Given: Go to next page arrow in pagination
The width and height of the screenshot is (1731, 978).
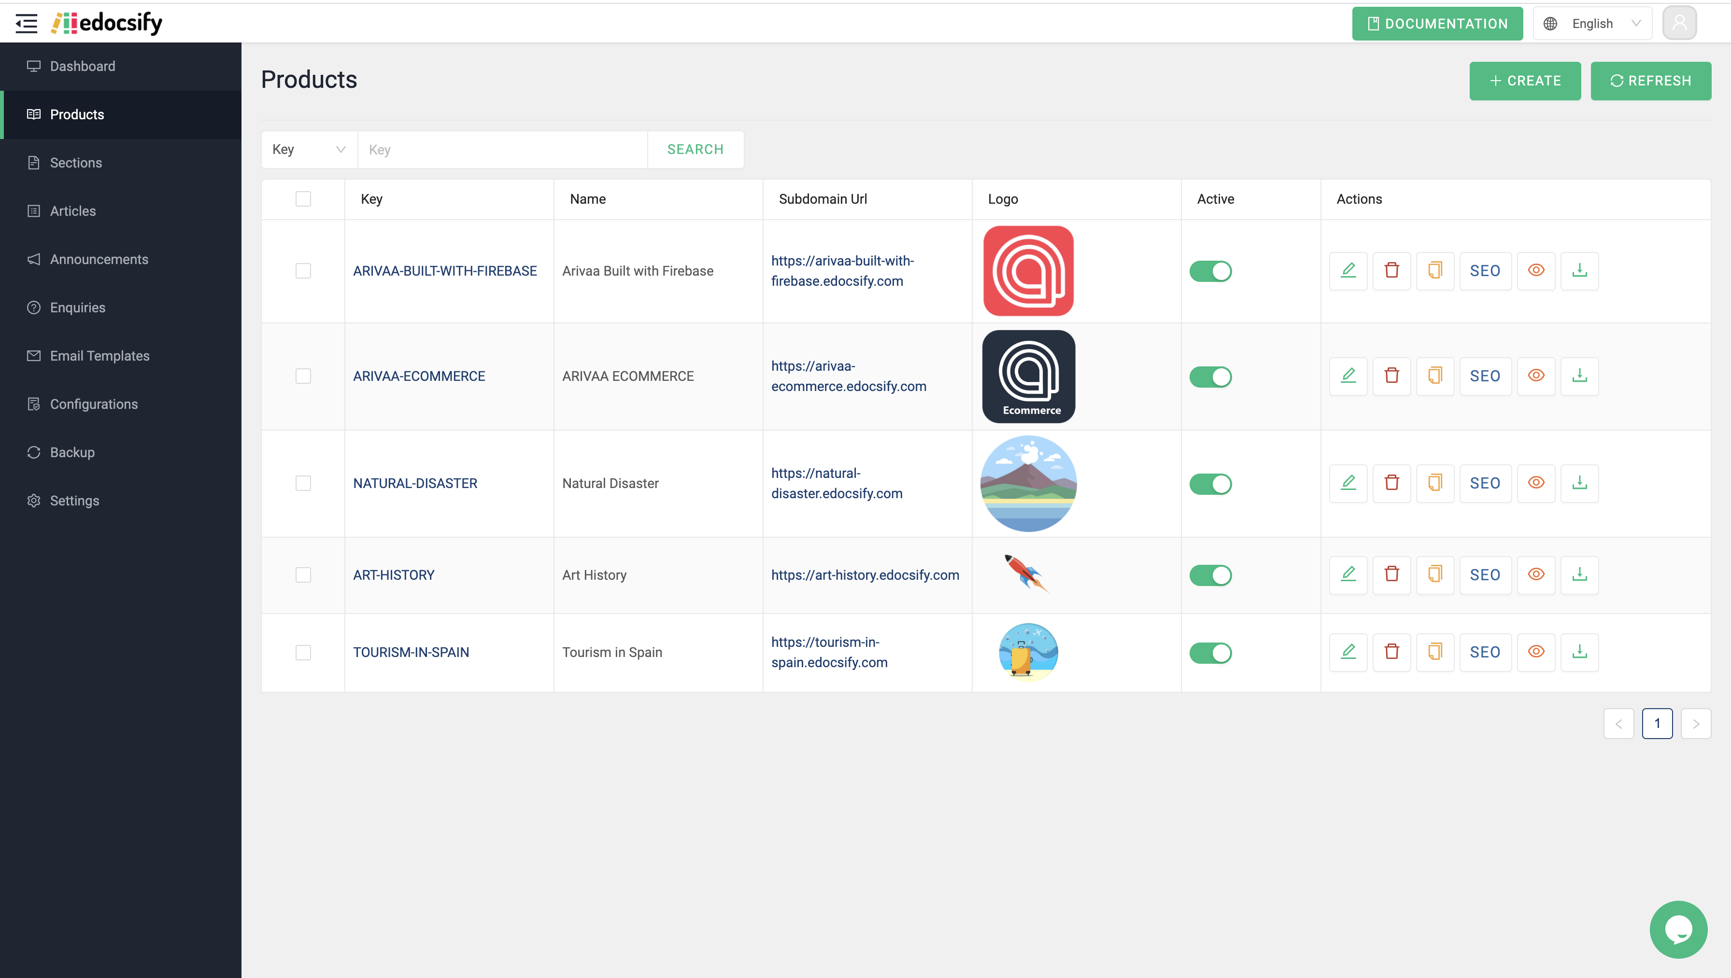Looking at the screenshot, I should point(1695,724).
